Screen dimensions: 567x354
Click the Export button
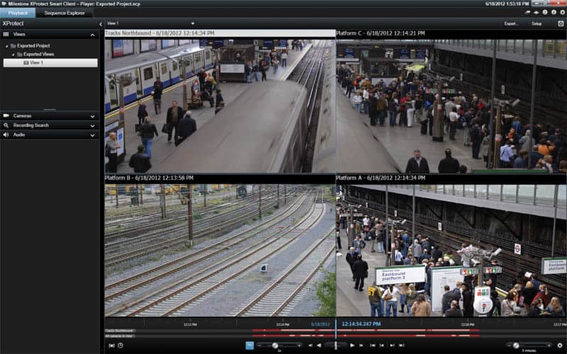(511, 23)
